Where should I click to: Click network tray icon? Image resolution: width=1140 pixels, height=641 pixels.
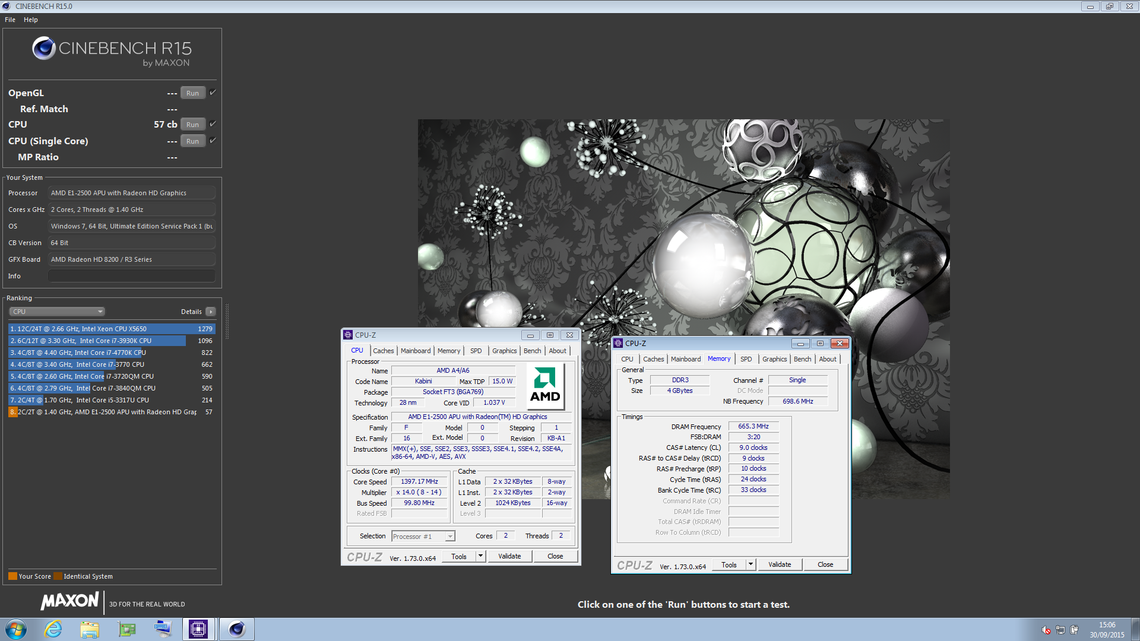[1060, 630]
